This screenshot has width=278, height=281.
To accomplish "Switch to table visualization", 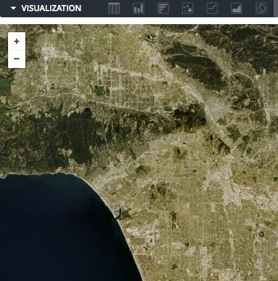I will [x=114, y=8].
